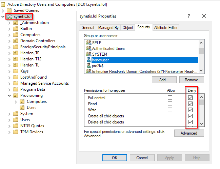
Task: Click down arrow of the permissions list scrollbar
Action: coord(202,123)
